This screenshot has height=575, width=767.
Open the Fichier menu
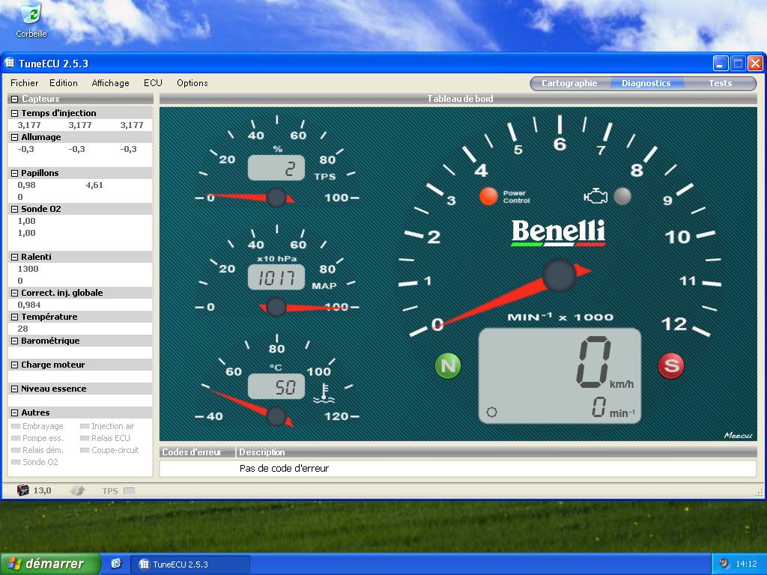[25, 83]
